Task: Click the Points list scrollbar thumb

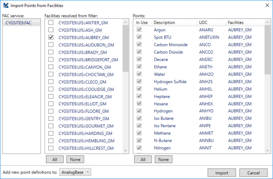Action: pyautogui.click(x=268, y=50)
